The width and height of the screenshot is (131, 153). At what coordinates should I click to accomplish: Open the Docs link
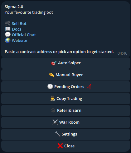click(17, 29)
